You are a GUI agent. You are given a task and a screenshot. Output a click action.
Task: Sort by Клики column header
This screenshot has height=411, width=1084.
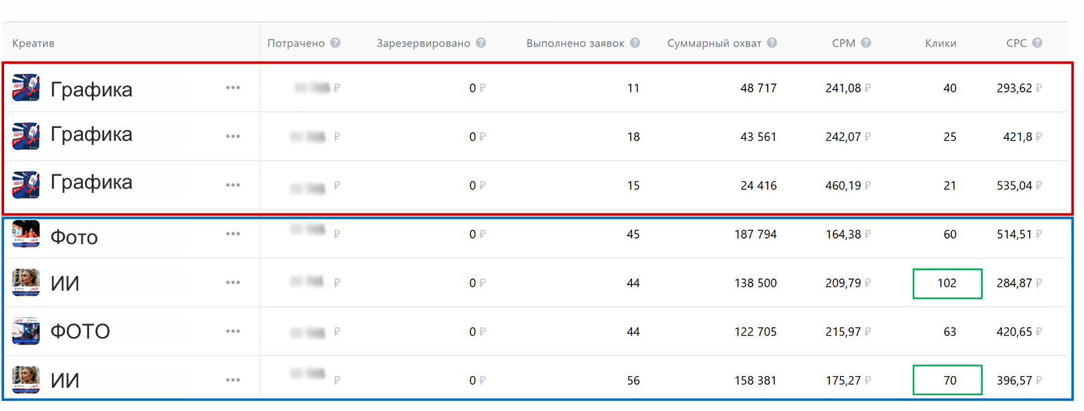[940, 43]
